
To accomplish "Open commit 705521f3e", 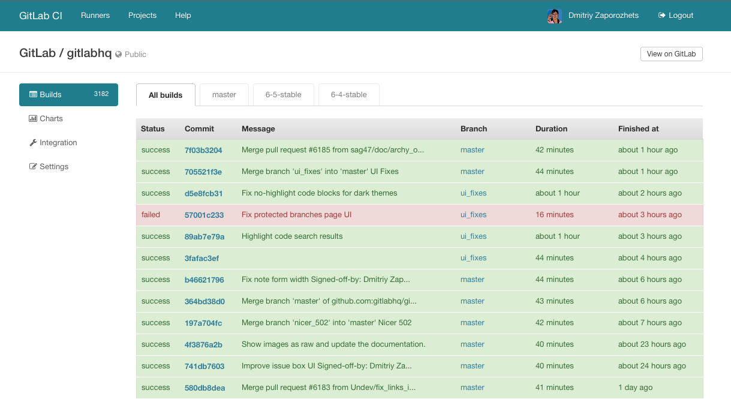I will click(203, 172).
